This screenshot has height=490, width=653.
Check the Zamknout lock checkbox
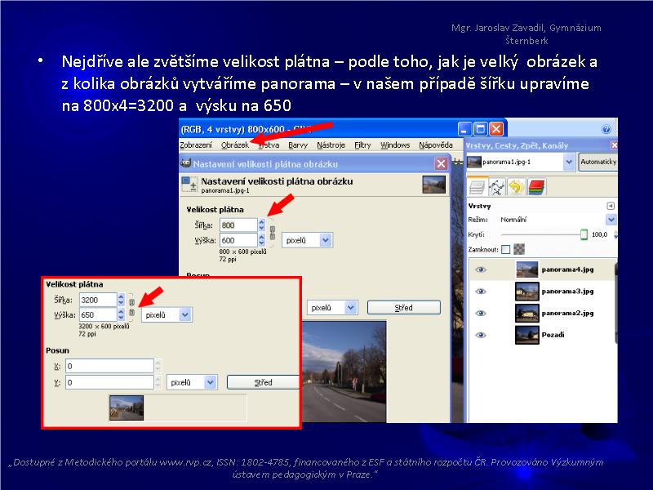coord(505,250)
